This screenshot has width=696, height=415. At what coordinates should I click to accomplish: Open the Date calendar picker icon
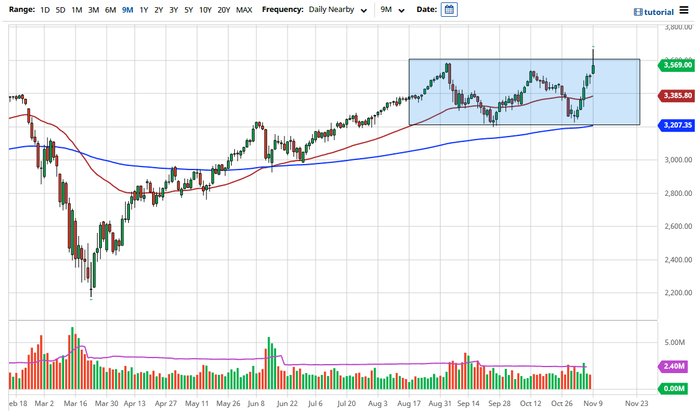(x=449, y=10)
